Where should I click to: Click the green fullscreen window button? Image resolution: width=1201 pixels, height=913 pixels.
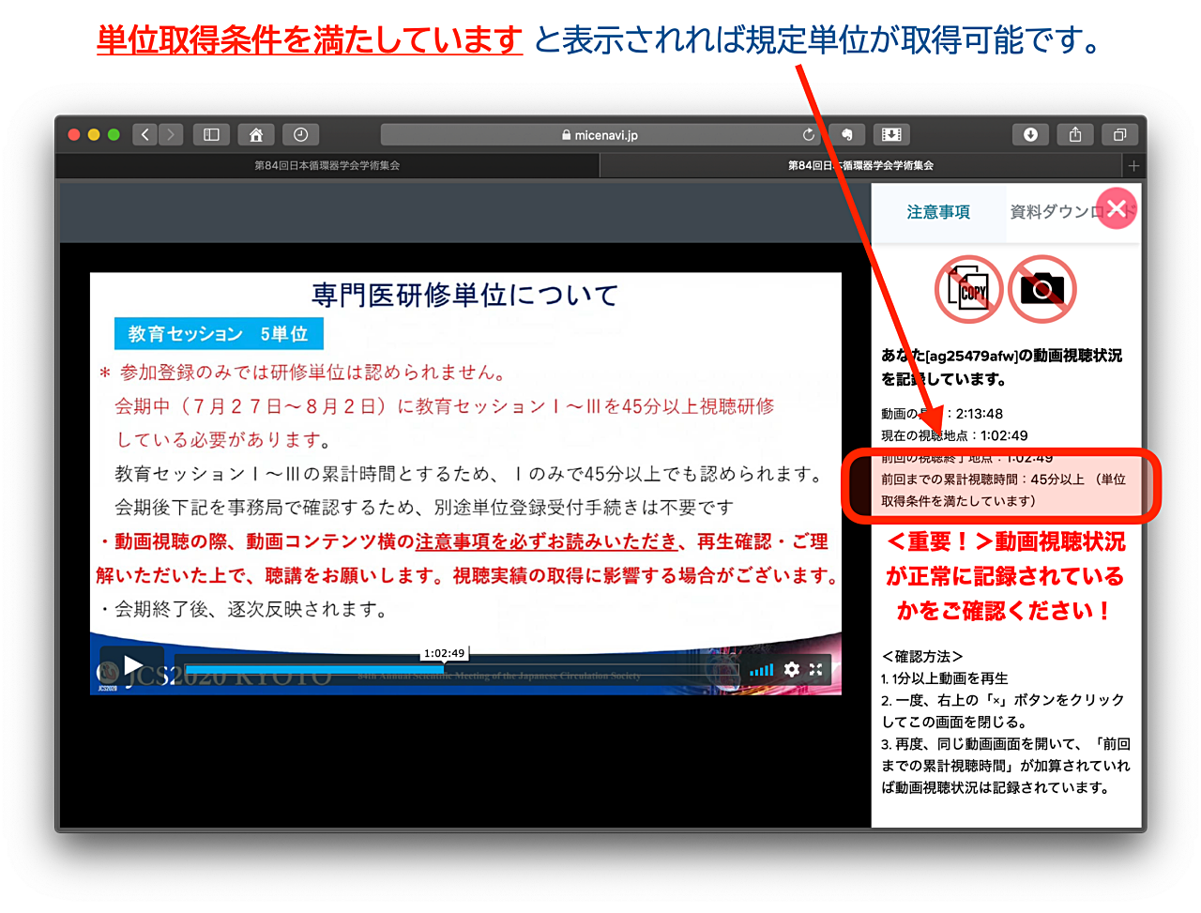point(114,135)
